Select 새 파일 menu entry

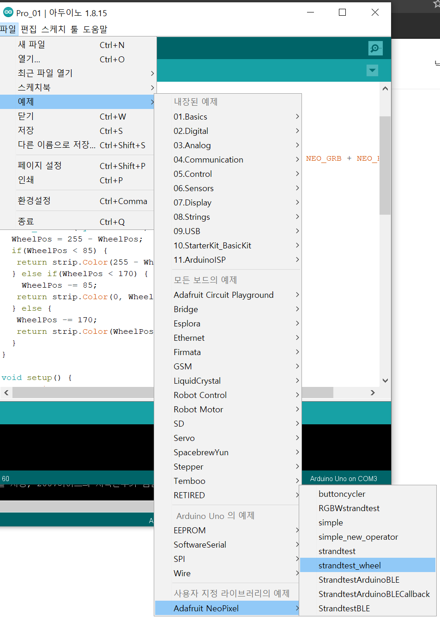pos(78,45)
